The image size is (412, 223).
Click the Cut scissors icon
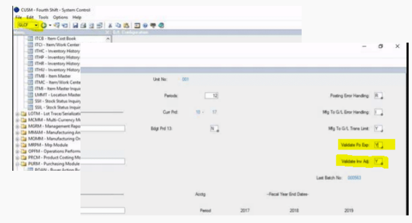click(x=110, y=25)
